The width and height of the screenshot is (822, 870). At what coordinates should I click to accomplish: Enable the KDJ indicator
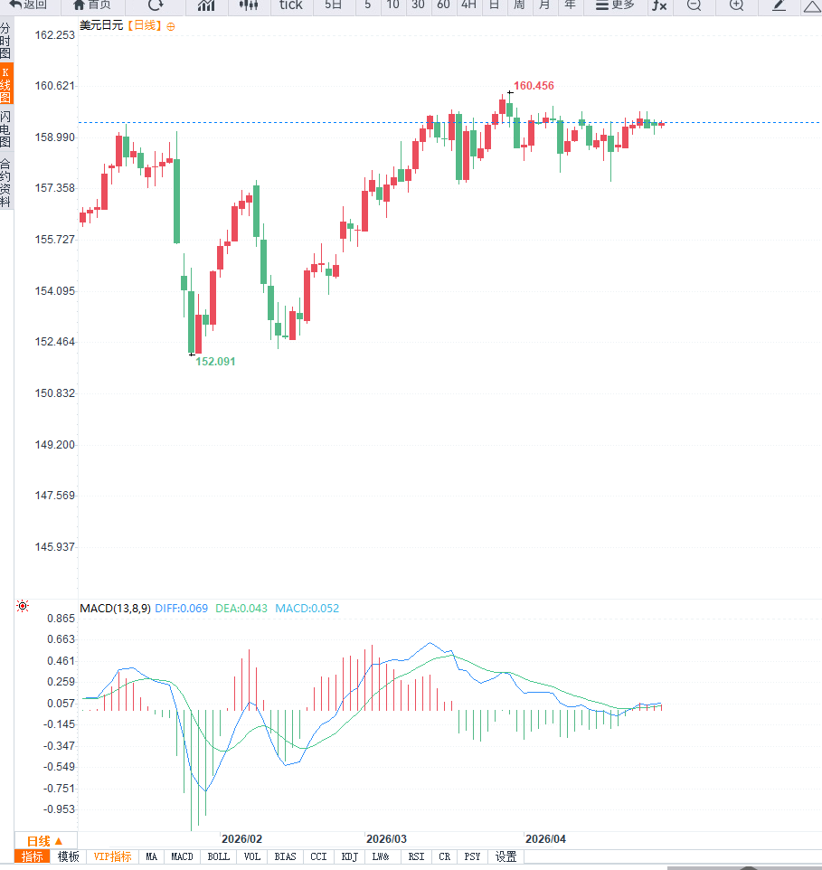pos(350,856)
